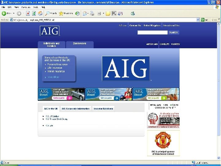
Task: Select the AIG in the UK tab
Action: click(x=51, y=109)
